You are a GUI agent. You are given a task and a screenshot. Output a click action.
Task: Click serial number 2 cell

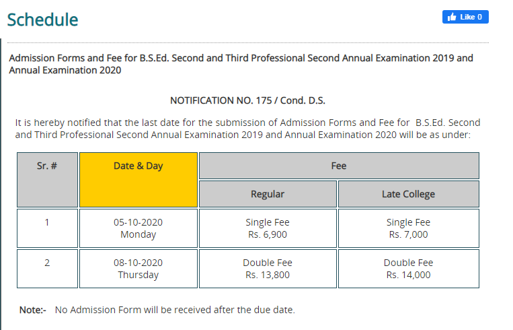47,269
